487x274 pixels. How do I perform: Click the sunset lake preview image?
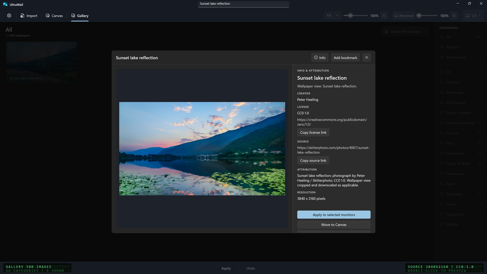click(x=202, y=149)
